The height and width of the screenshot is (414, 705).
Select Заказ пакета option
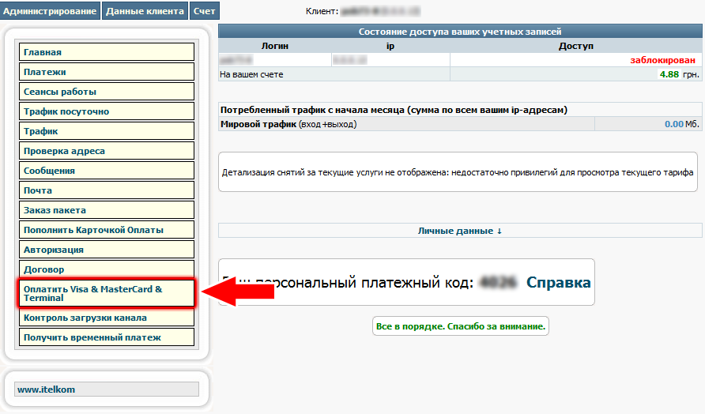point(106,210)
